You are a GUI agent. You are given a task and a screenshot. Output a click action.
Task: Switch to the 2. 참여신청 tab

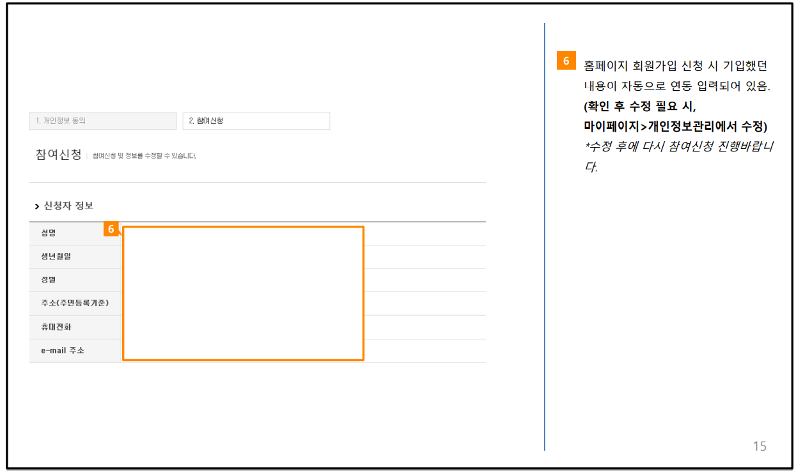256,121
